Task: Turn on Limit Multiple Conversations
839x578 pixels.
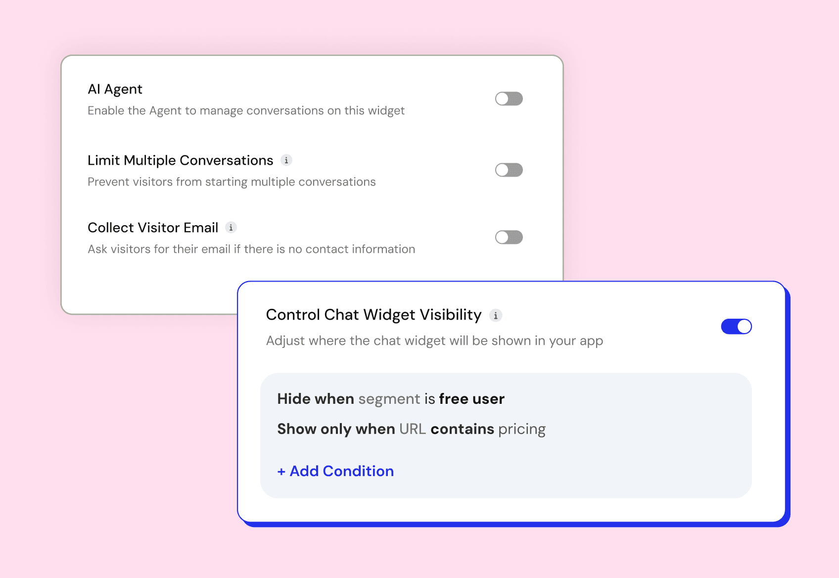Action: (x=509, y=170)
